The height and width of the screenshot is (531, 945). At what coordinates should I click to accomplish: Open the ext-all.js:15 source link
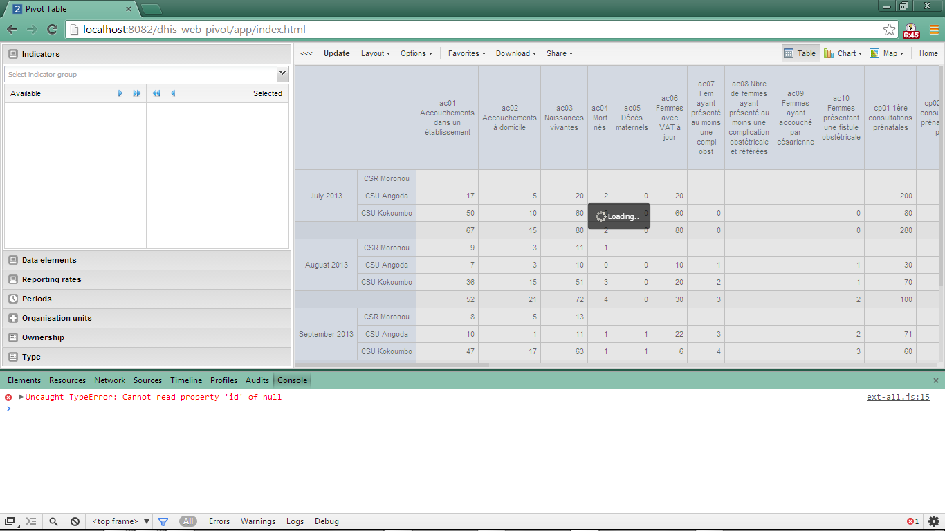point(898,398)
